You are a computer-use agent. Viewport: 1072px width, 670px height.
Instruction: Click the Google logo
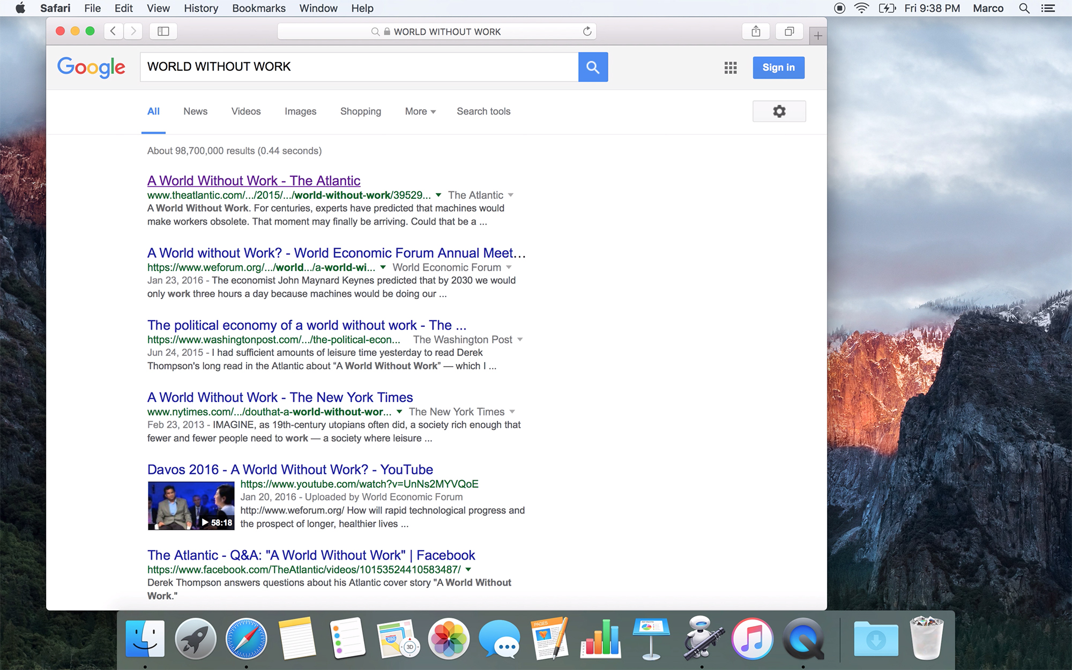91,68
